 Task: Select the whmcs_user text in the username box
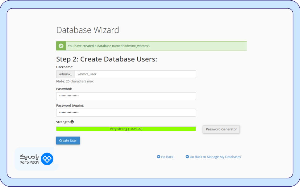[x=88, y=74]
